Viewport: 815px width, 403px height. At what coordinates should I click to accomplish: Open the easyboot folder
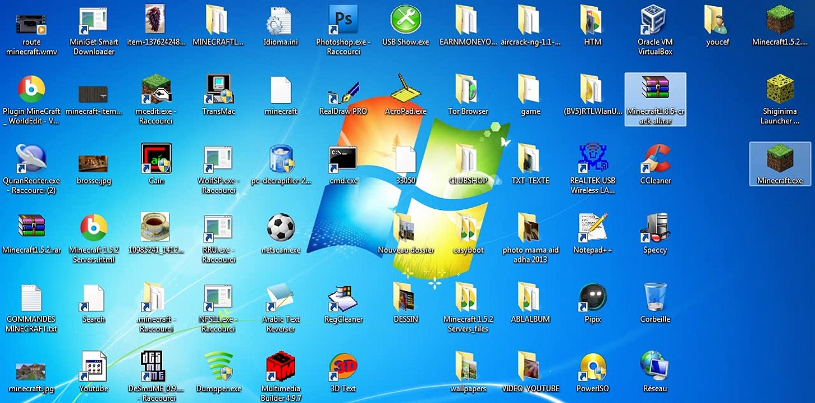467,228
